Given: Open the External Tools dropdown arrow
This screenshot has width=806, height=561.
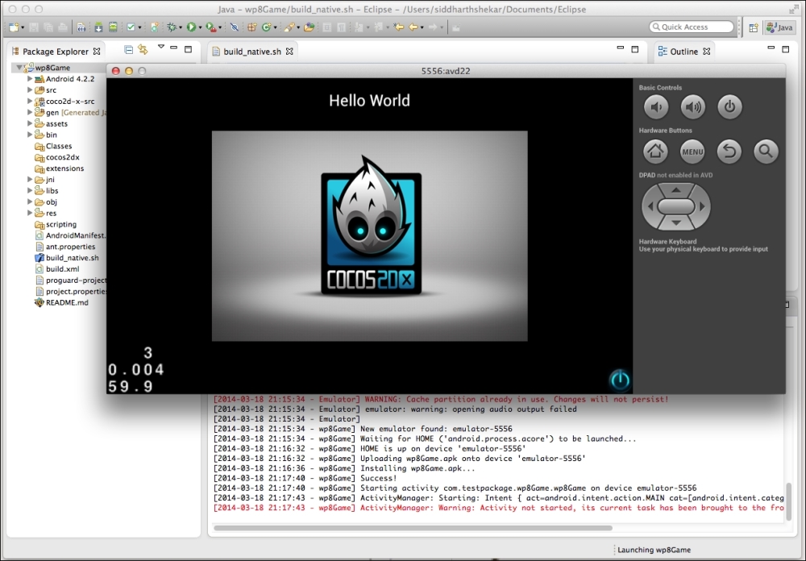Looking at the screenshot, I should click(x=220, y=27).
